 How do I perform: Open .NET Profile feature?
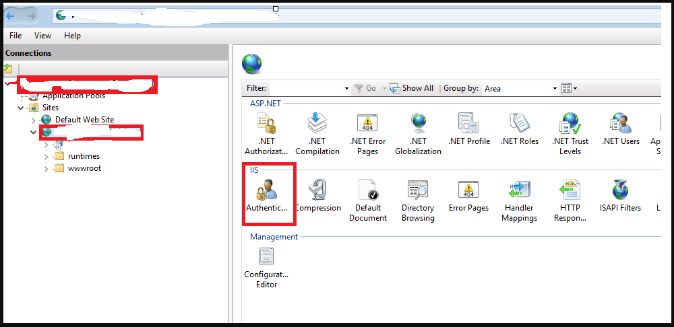coord(468,129)
